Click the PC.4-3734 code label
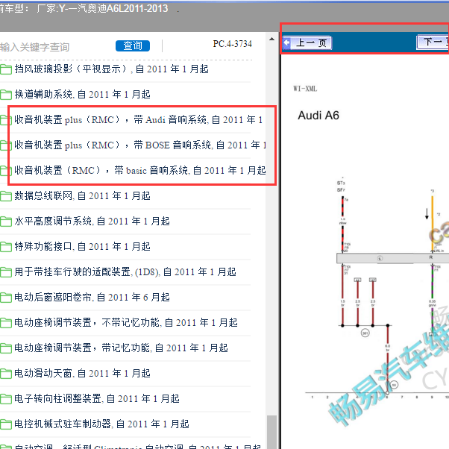The width and height of the screenshot is (449, 449). click(232, 44)
